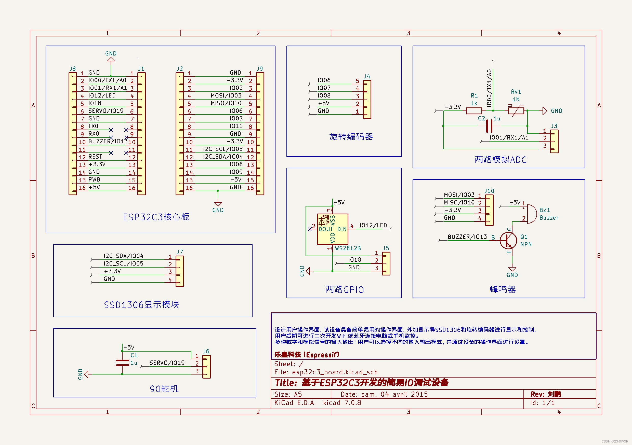Click the '旋转编码器' block label
632x445 pixels.
click(351, 137)
